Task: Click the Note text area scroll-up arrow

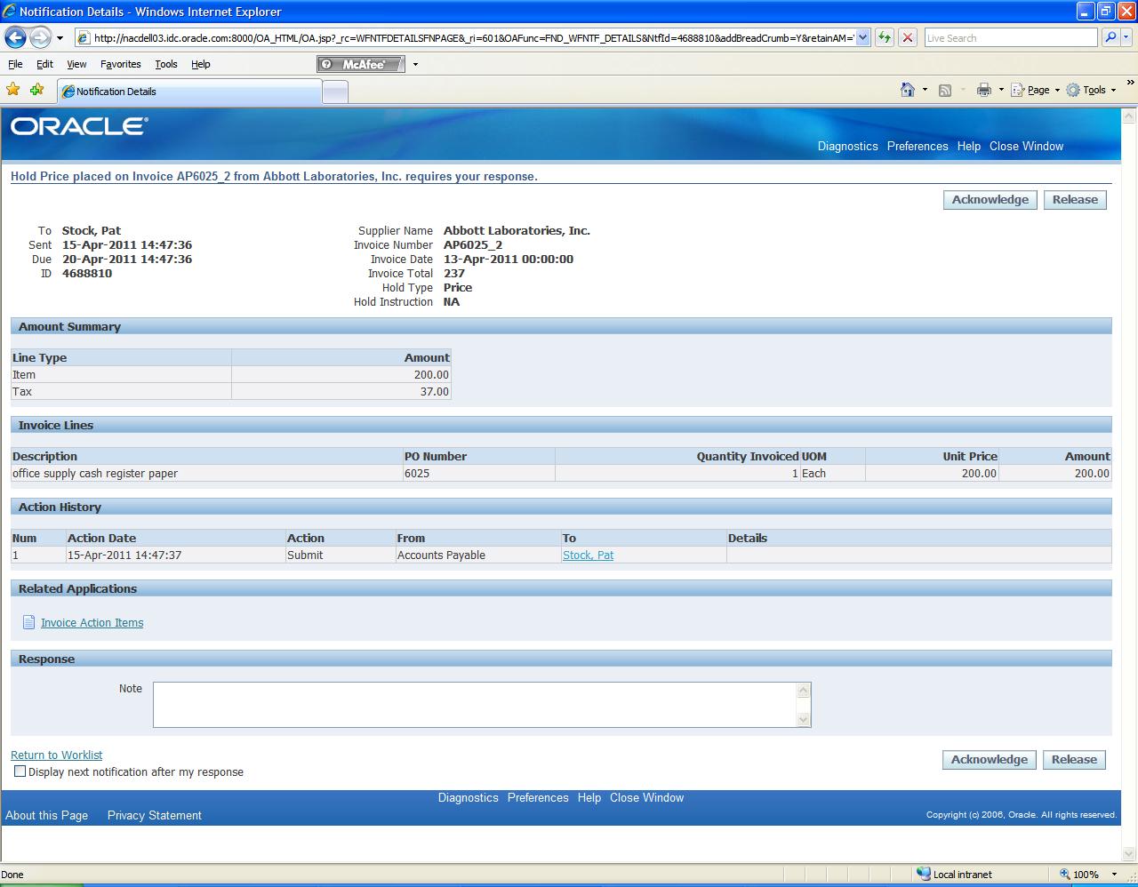Action: tap(804, 691)
